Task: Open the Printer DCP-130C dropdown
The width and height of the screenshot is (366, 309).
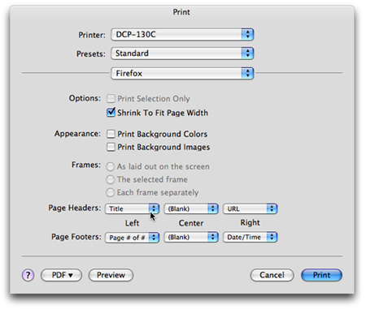Action: [x=182, y=35]
